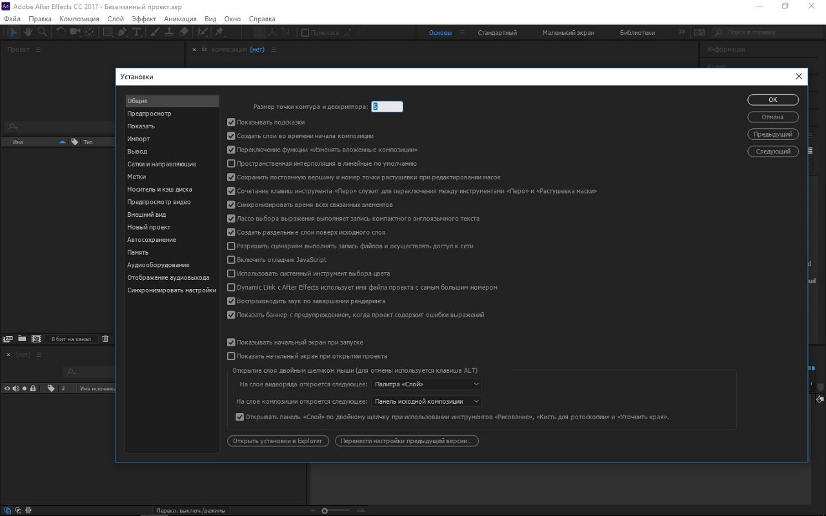
Task: Click the trash icon in the Project panel
Action: click(106, 339)
